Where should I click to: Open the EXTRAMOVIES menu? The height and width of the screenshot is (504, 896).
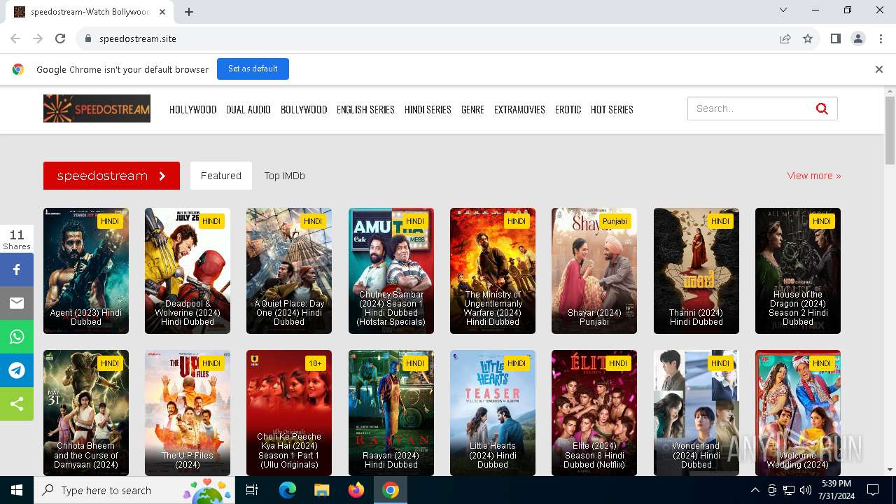point(519,109)
